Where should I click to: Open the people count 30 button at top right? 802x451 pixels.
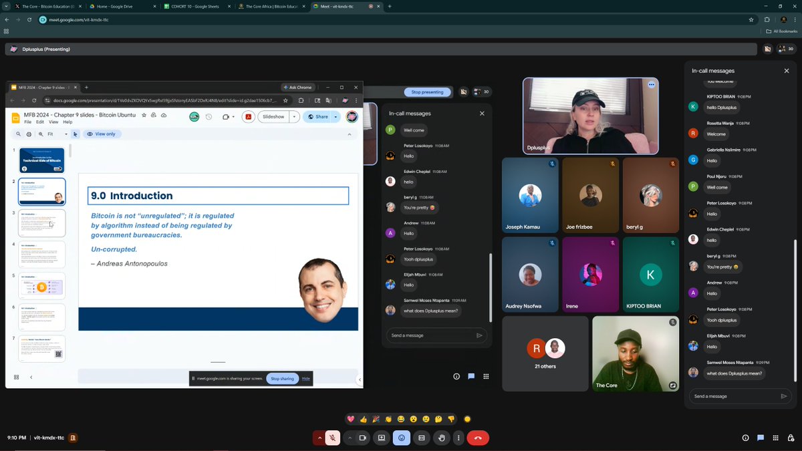[787, 49]
